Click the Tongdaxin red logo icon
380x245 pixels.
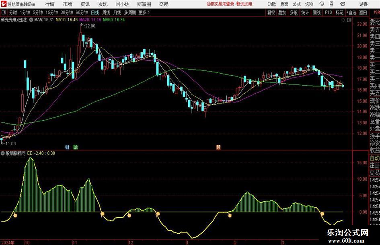(4, 4)
